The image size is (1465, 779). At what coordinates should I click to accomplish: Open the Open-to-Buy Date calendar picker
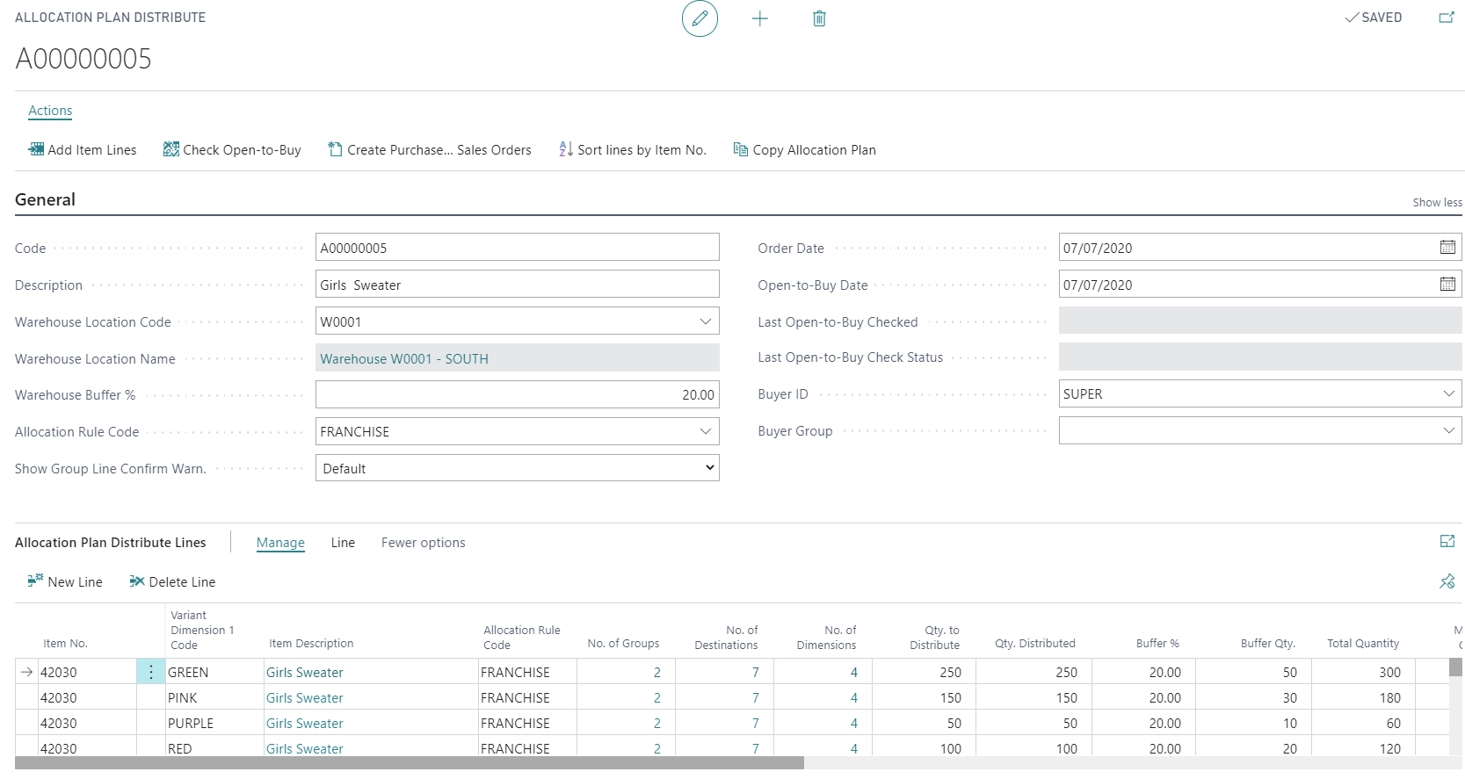pos(1447,285)
